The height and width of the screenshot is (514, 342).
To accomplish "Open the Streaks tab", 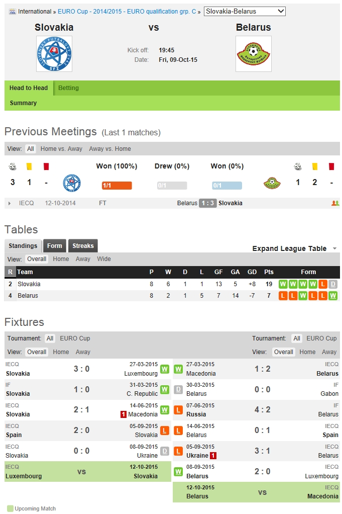I will (83, 246).
